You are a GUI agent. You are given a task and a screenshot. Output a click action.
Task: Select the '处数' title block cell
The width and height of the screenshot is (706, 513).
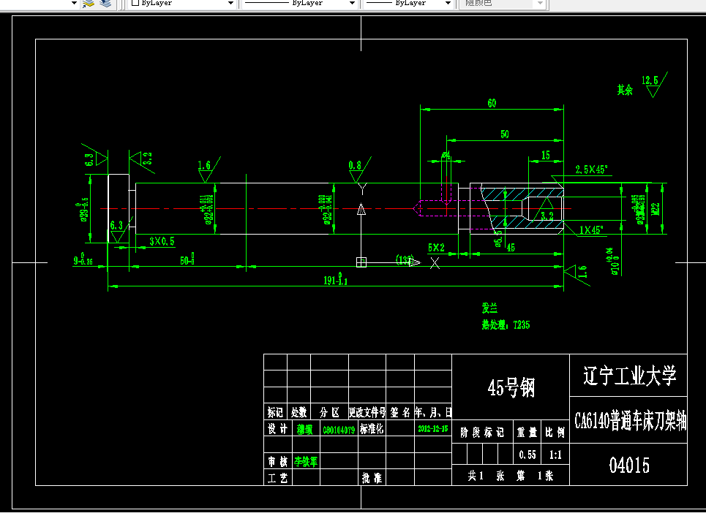(x=299, y=412)
